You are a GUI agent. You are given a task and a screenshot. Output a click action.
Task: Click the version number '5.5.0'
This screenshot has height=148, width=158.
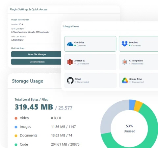[20, 24]
